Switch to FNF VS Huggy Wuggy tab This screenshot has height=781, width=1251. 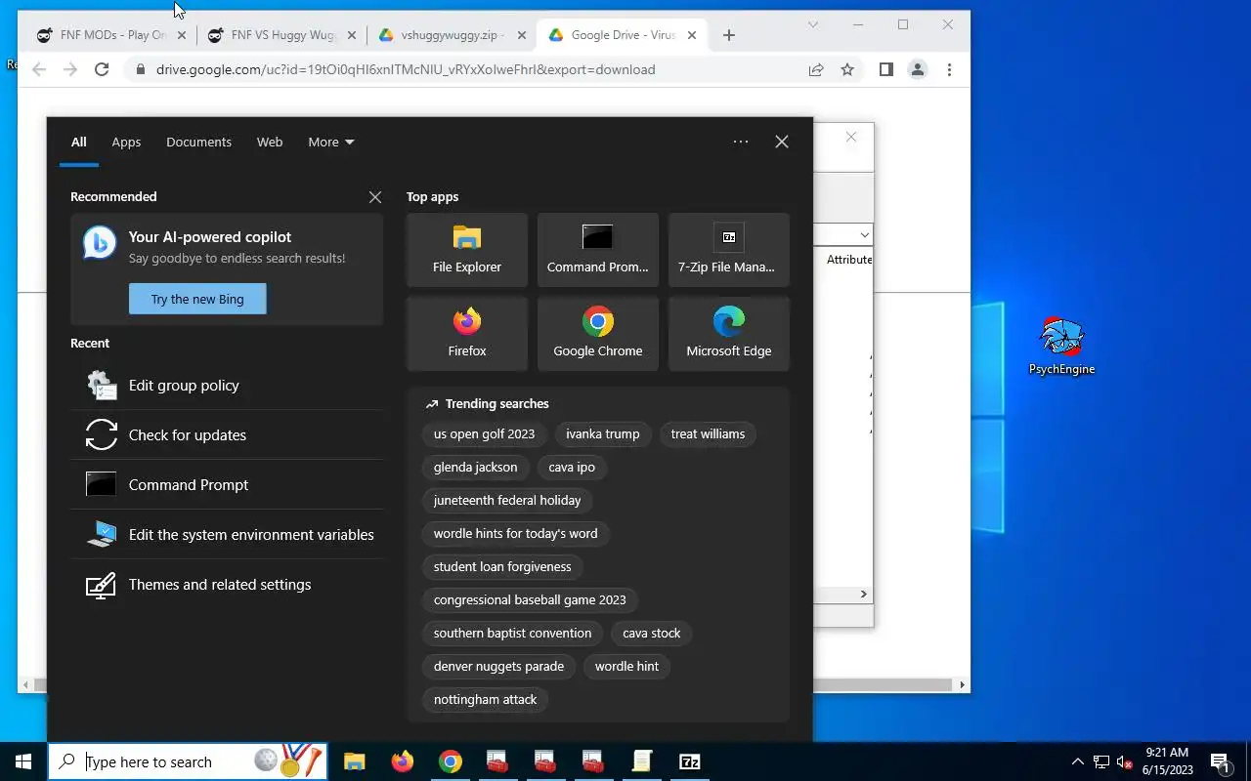coord(282,35)
